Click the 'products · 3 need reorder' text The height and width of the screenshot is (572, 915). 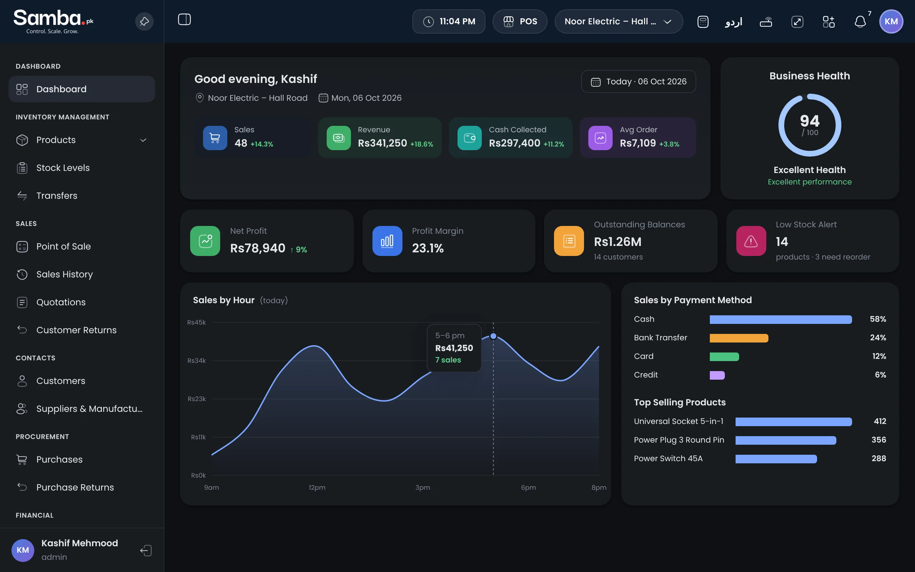(823, 257)
